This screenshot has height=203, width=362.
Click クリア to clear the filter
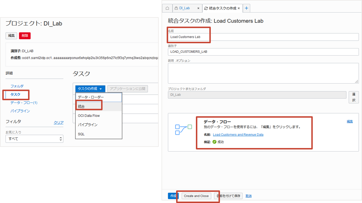[x=58, y=122]
